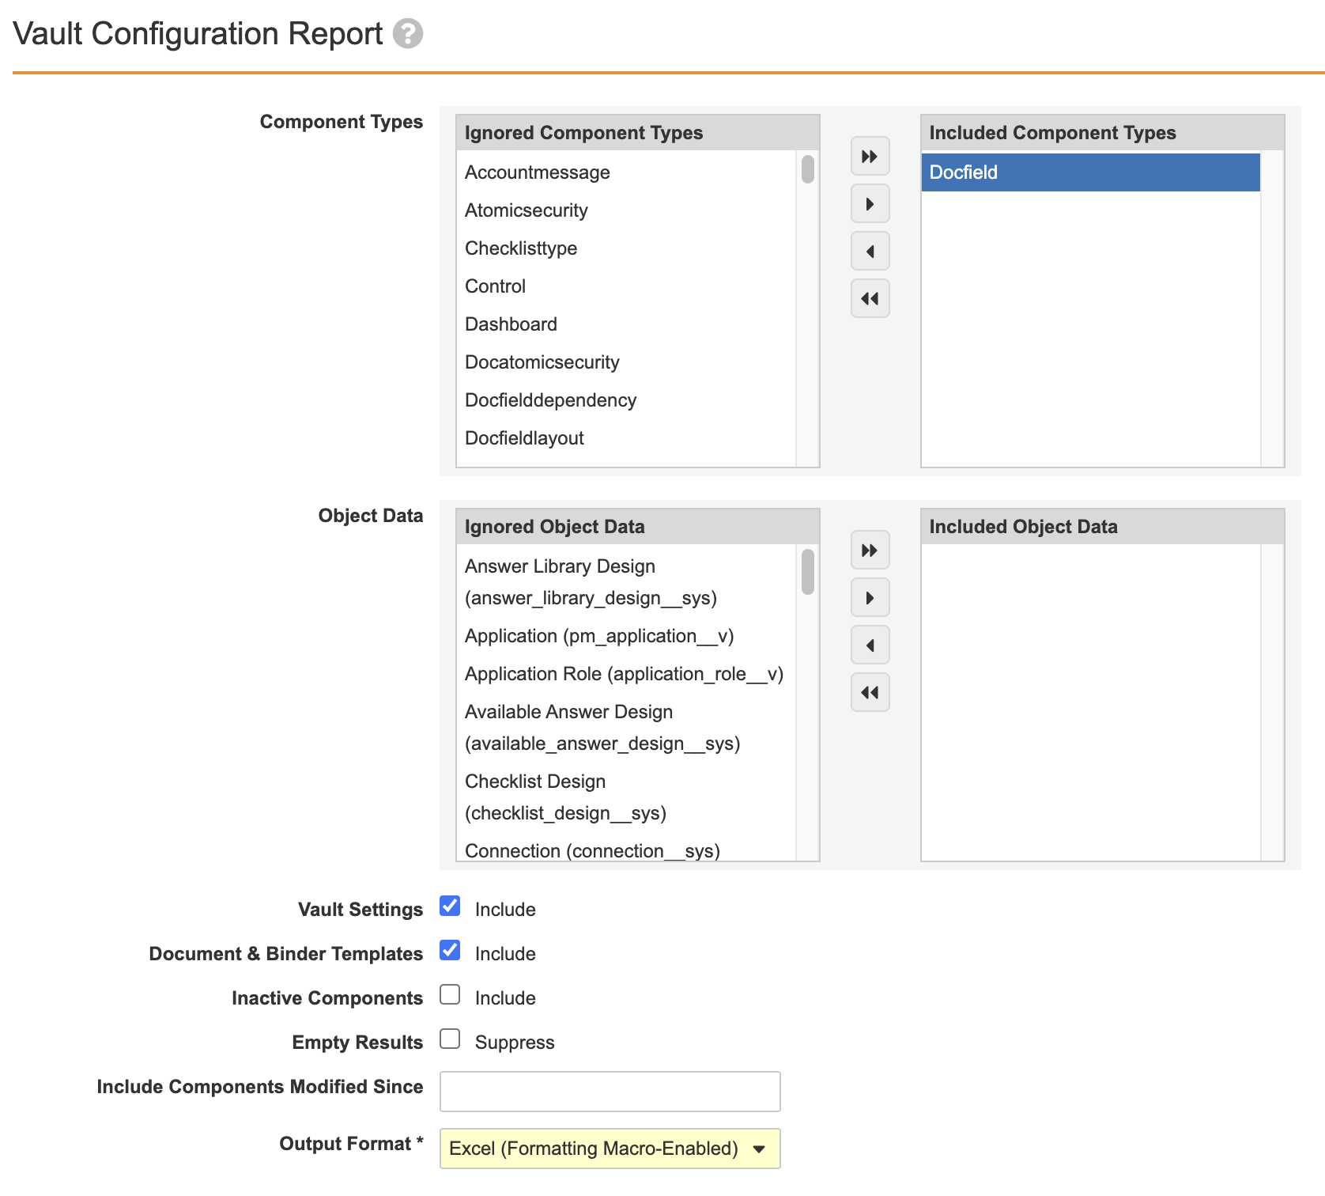Image resolution: width=1325 pixels, height=1196 pixels.
Task: Uncheck Vault Settings Include checkbox
Action: click(450, 906)
